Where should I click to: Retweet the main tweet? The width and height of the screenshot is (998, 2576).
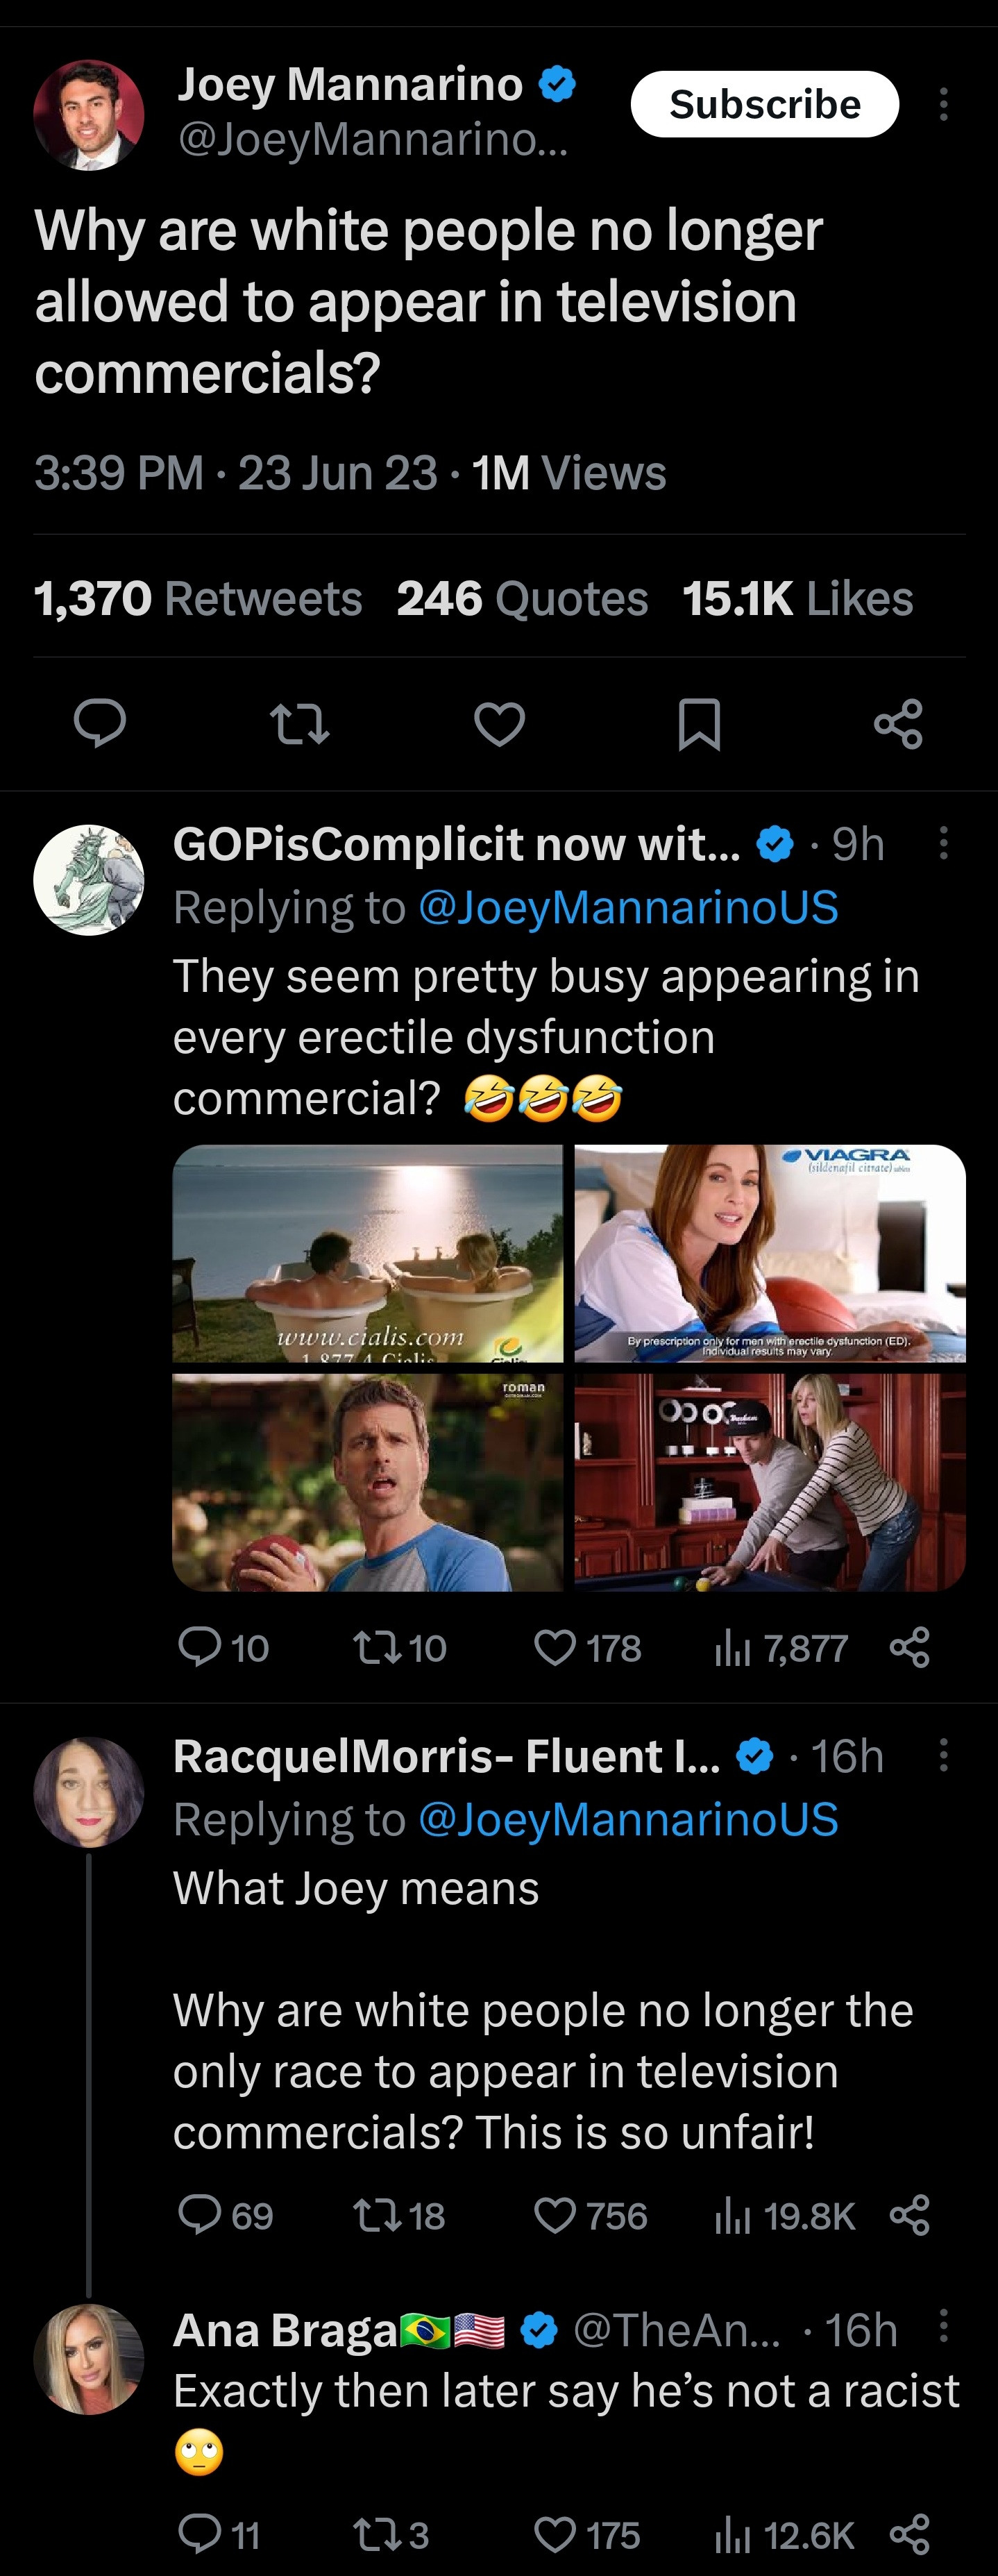pos(299,723)
